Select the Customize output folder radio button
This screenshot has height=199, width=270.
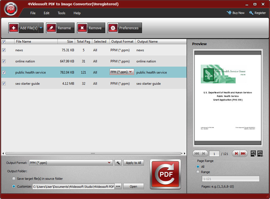(14, 186)
